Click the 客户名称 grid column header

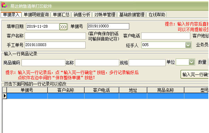pos(66,90)
